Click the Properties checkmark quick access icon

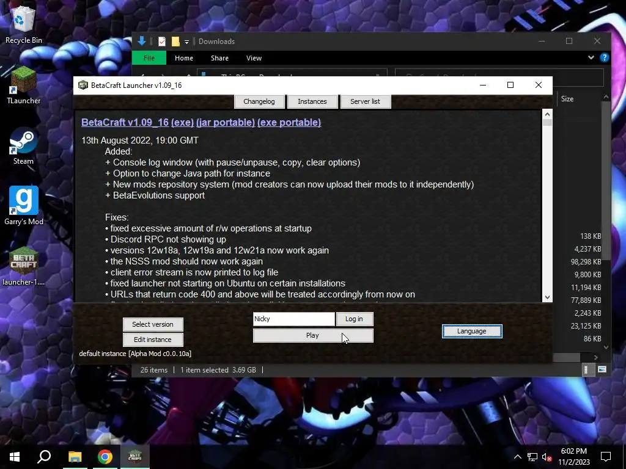pos(161,41)
